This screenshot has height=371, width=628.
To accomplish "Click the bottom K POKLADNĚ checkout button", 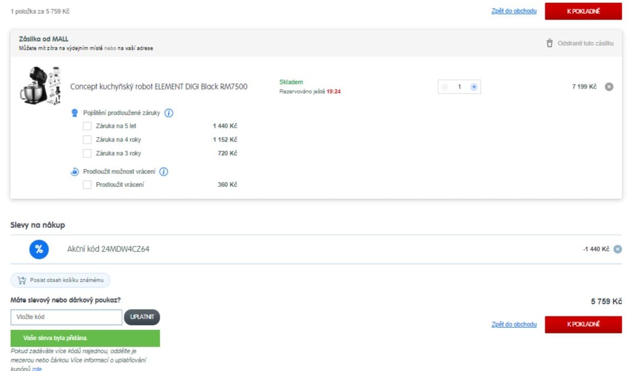I will (x=583, y=324).
